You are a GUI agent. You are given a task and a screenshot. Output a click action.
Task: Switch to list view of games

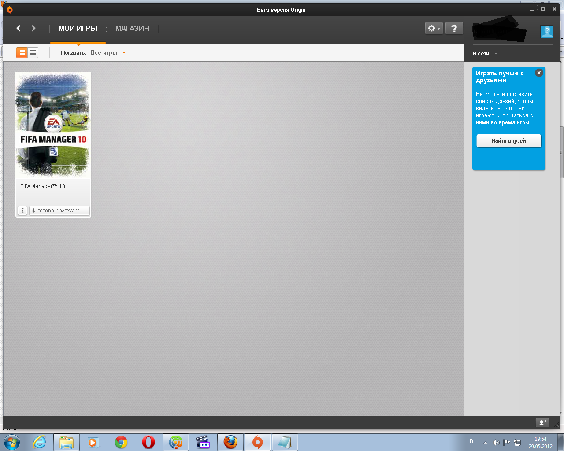click(33, 53)
